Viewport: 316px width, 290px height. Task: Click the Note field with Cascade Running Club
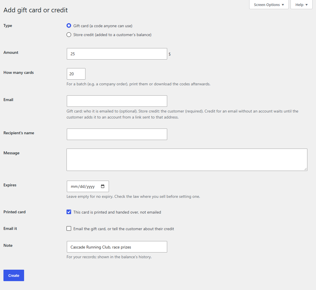[x=117, y=247]
